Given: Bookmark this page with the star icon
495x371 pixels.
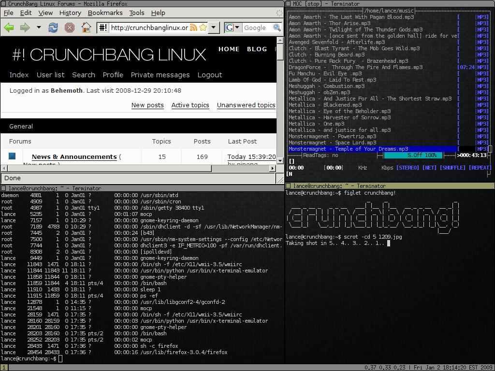Looking at the screenshot, I should (203, 28).
